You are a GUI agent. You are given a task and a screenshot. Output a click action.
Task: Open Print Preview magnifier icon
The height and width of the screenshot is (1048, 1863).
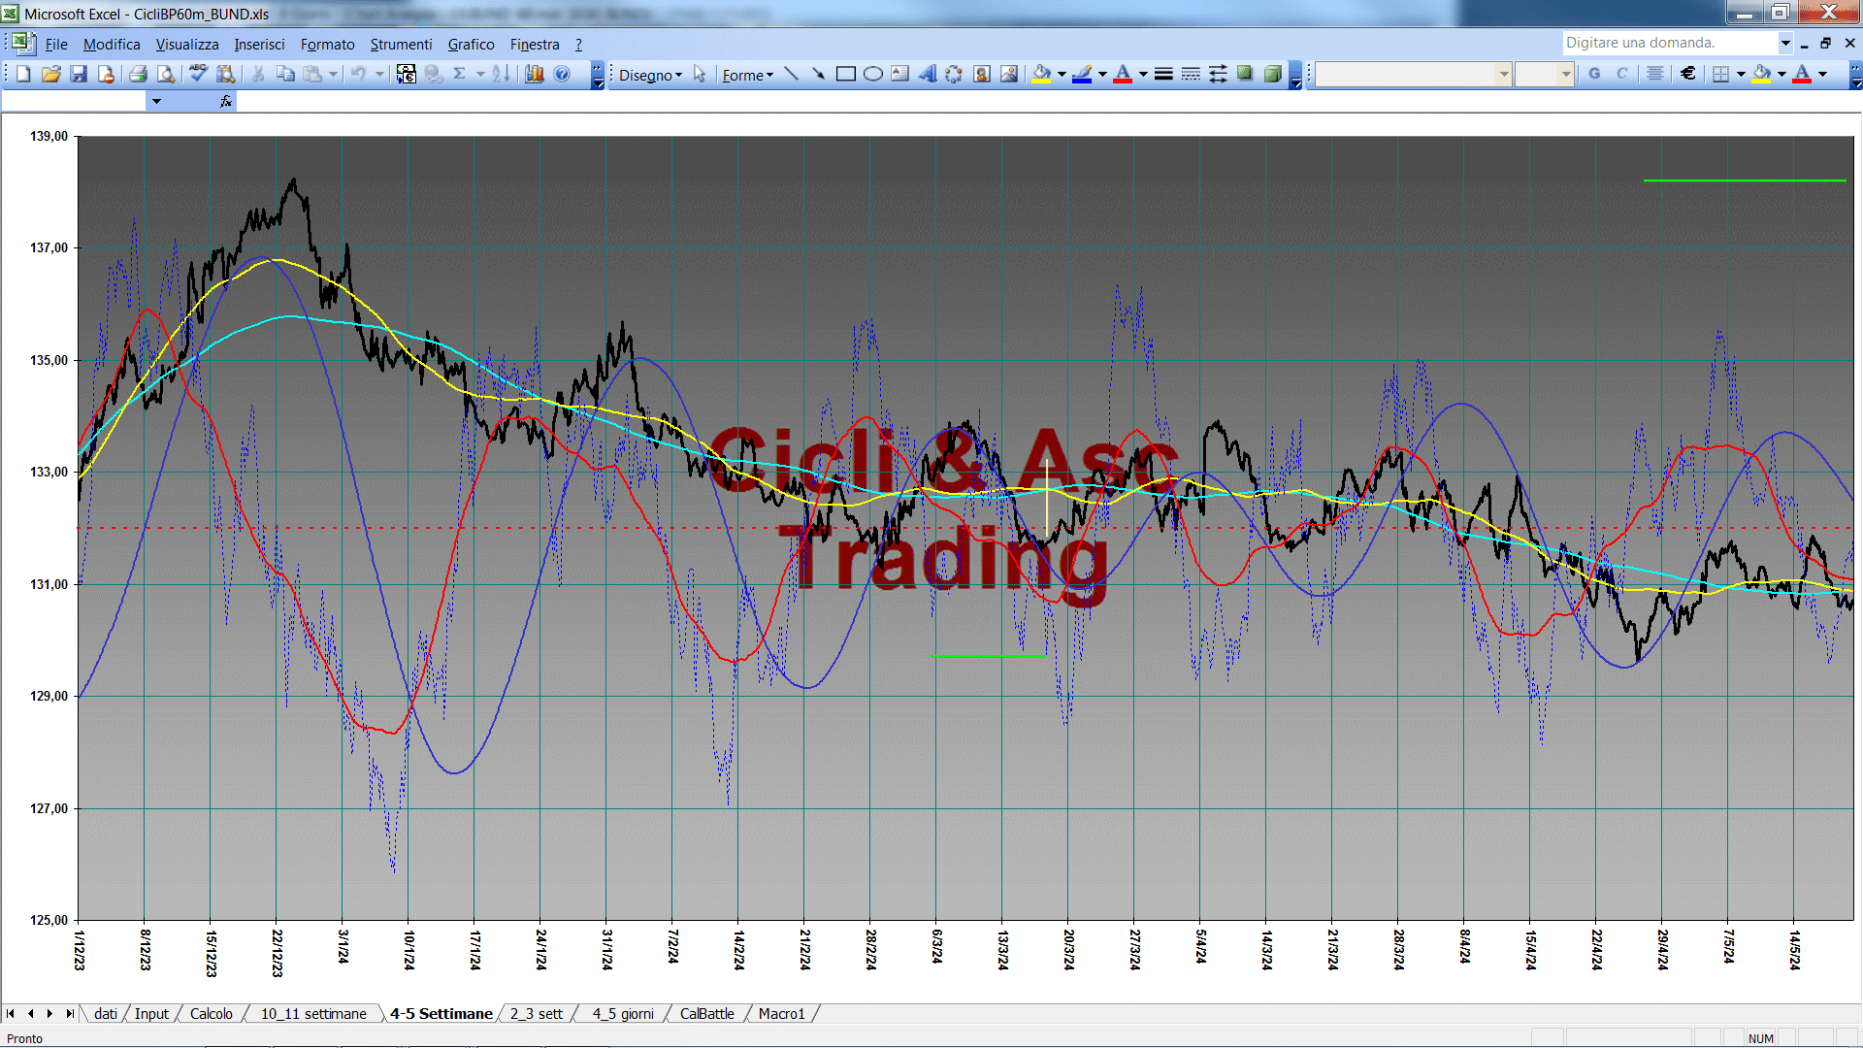pos(166,74)
